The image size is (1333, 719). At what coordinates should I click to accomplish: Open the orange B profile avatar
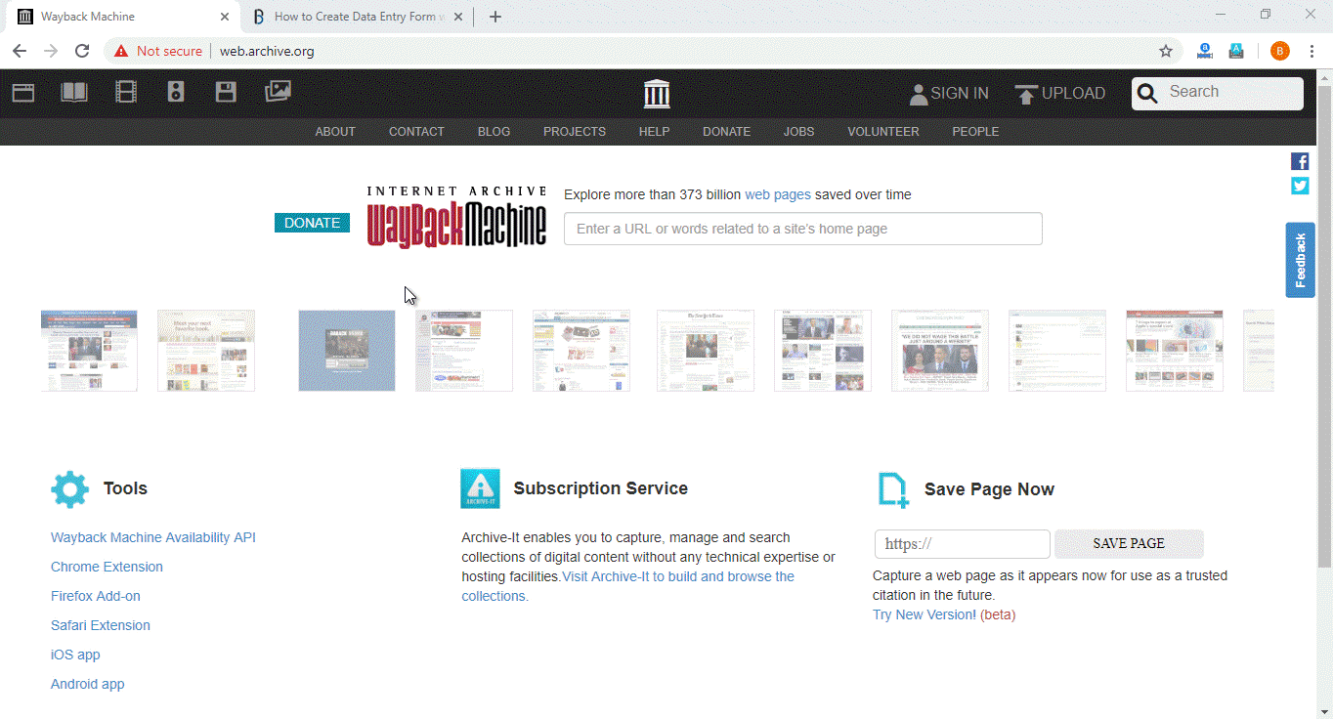click(x=1279, y=51)
